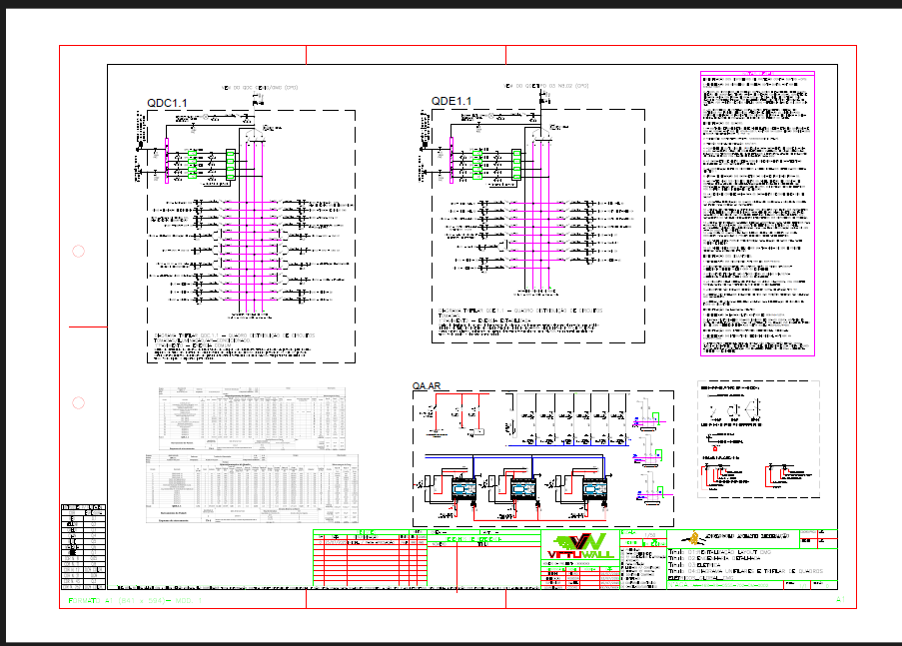The image size is (902, 646).
Task: Select the lower load schedule table
Action: [x=252, y=488]
